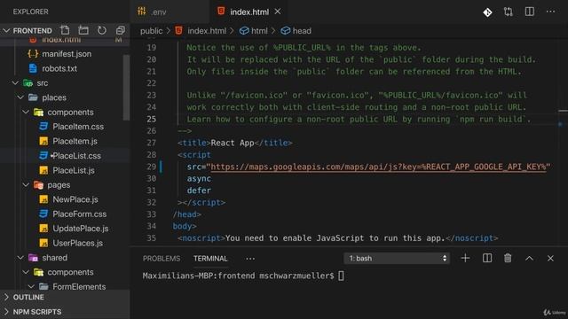The image size is (568, 319).
Task: Click the 'async' attribute on line 30
Action: pyautogui.click(x=199, y=179)
